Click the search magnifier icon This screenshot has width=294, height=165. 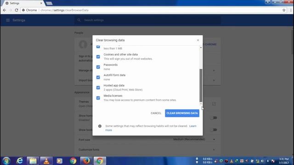click(x=79, y=20)
